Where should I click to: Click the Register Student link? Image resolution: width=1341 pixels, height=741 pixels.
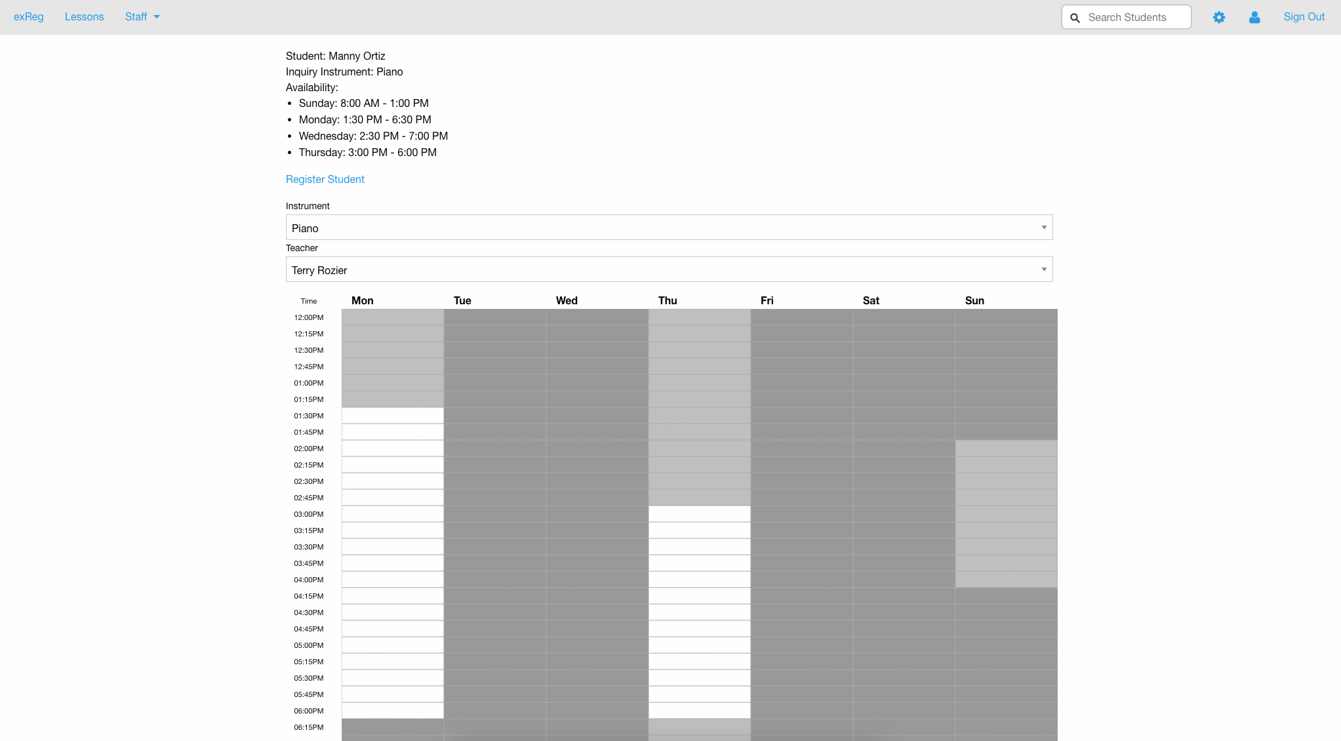coord(325,179)
